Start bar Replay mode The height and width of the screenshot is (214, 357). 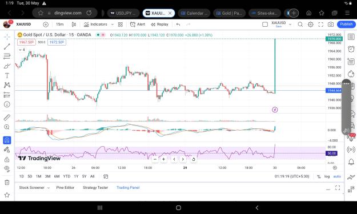159,25
